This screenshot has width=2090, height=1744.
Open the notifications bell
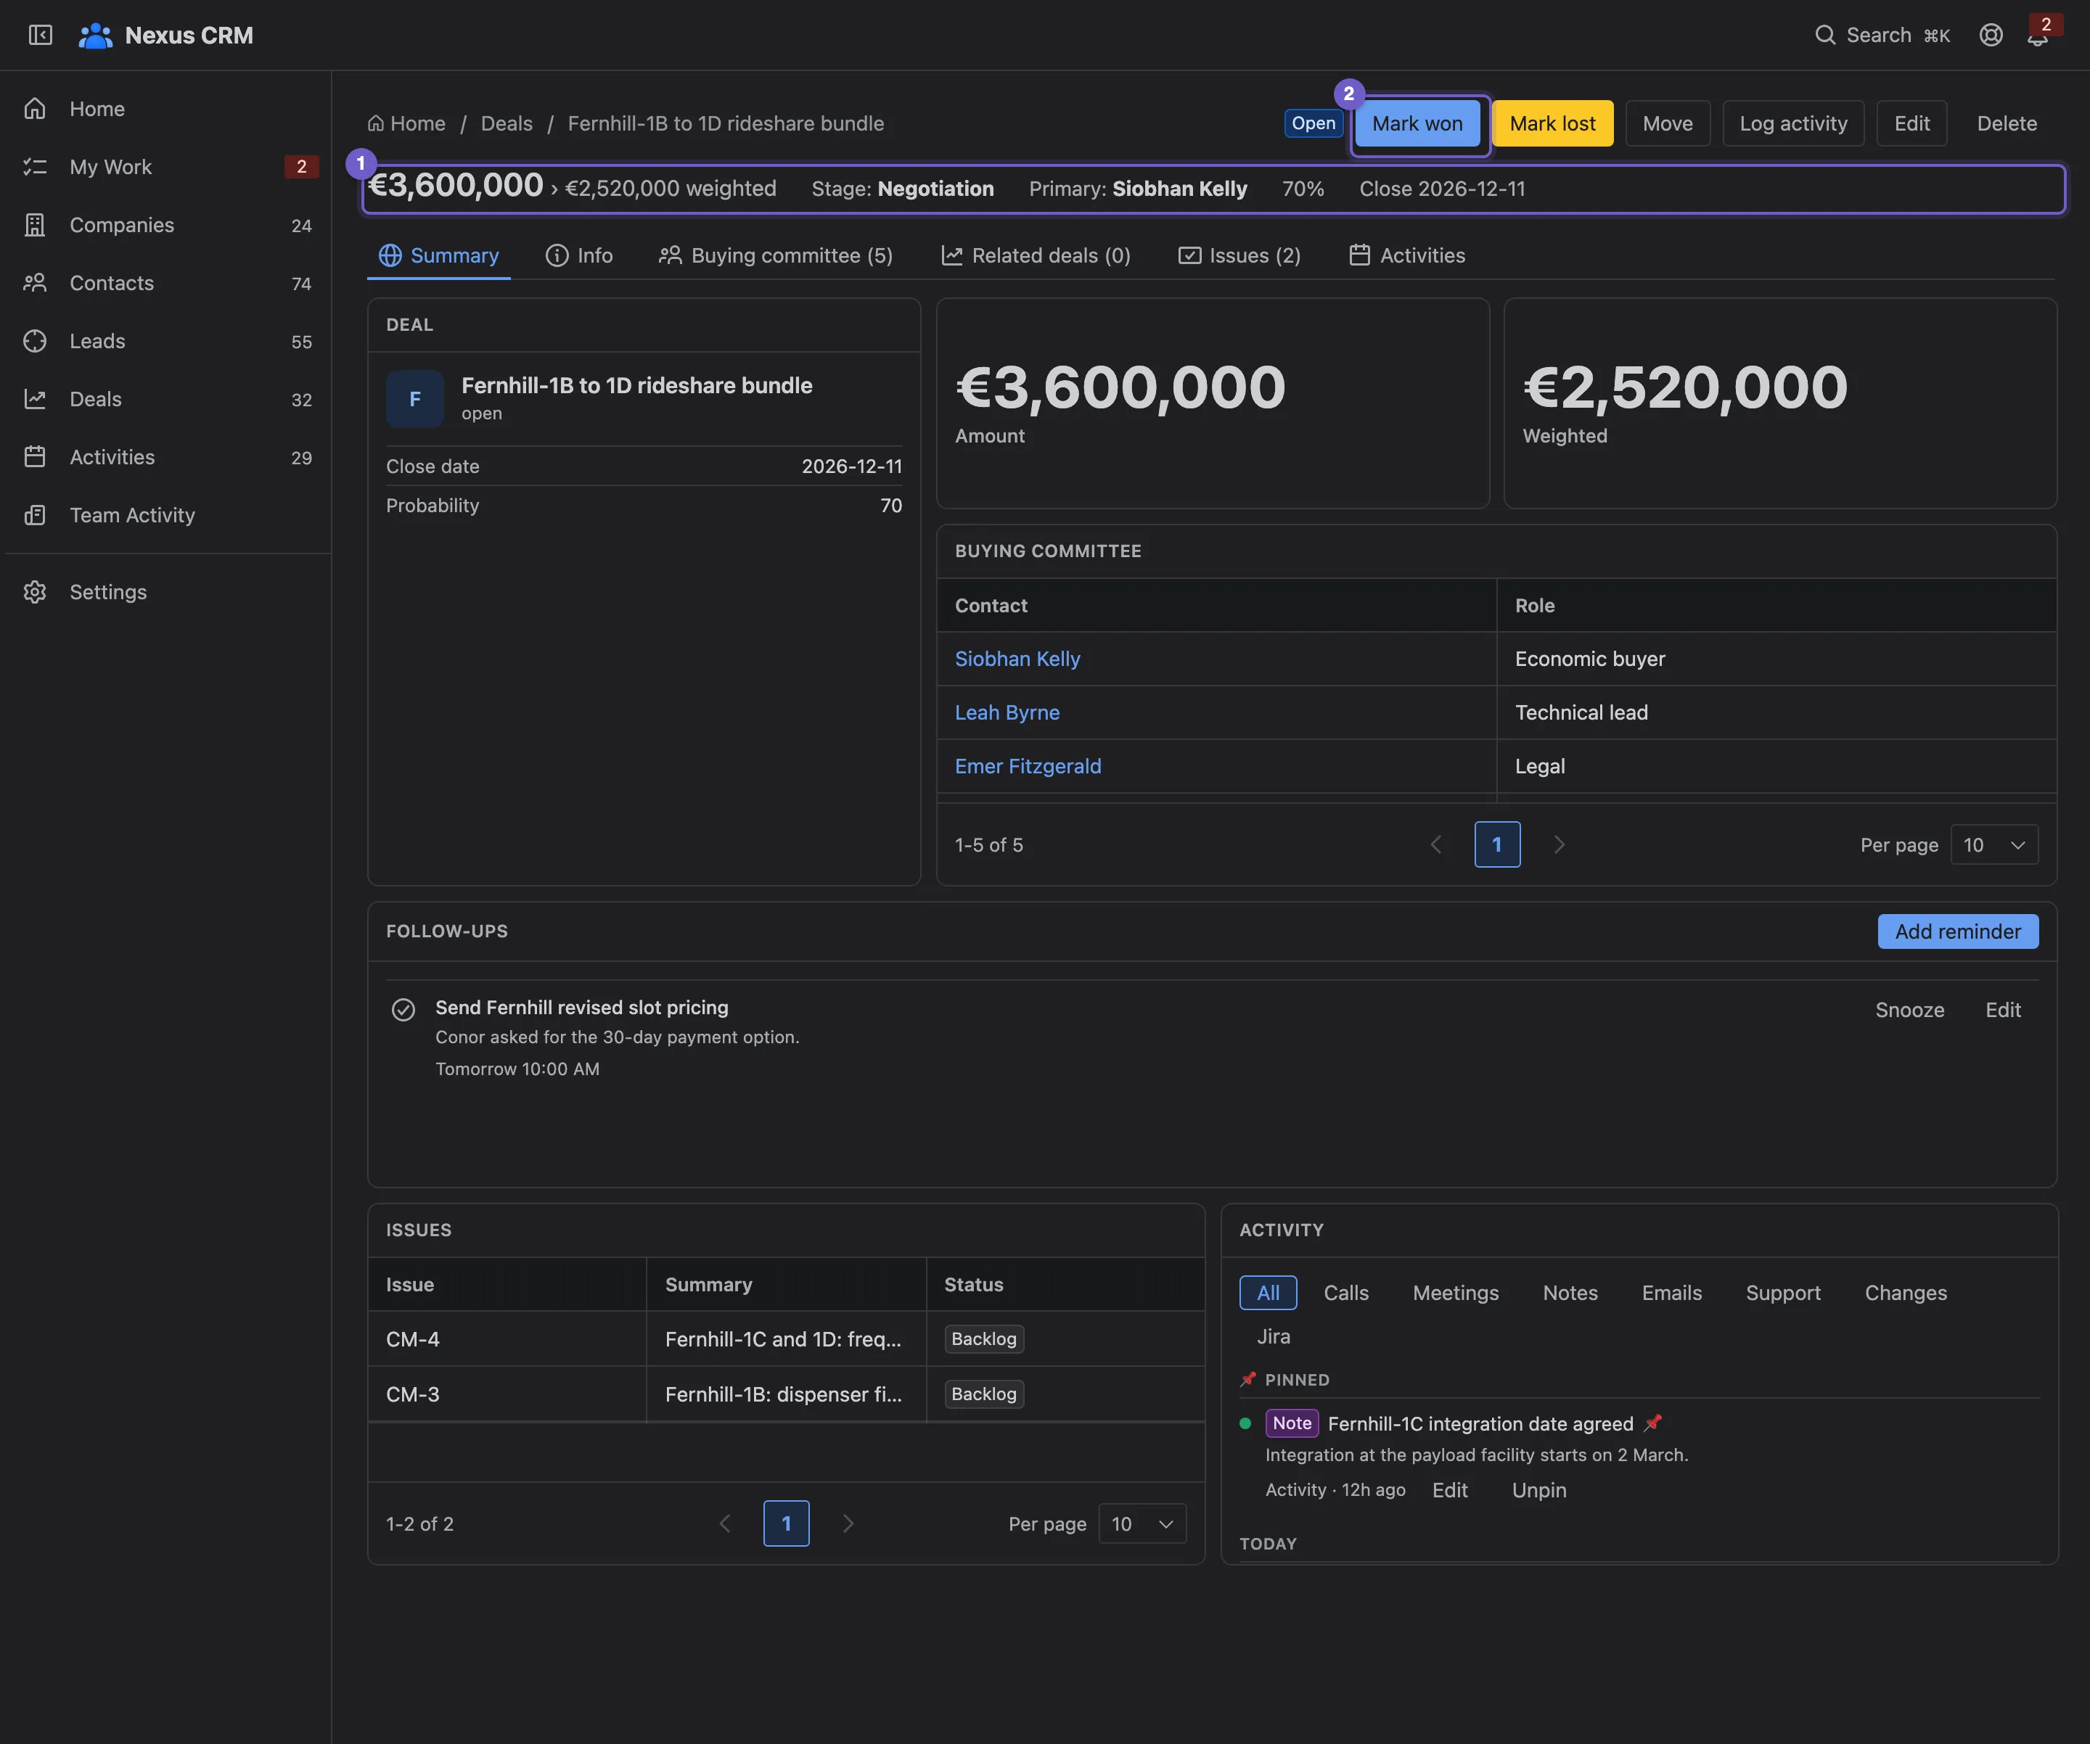2037,36
